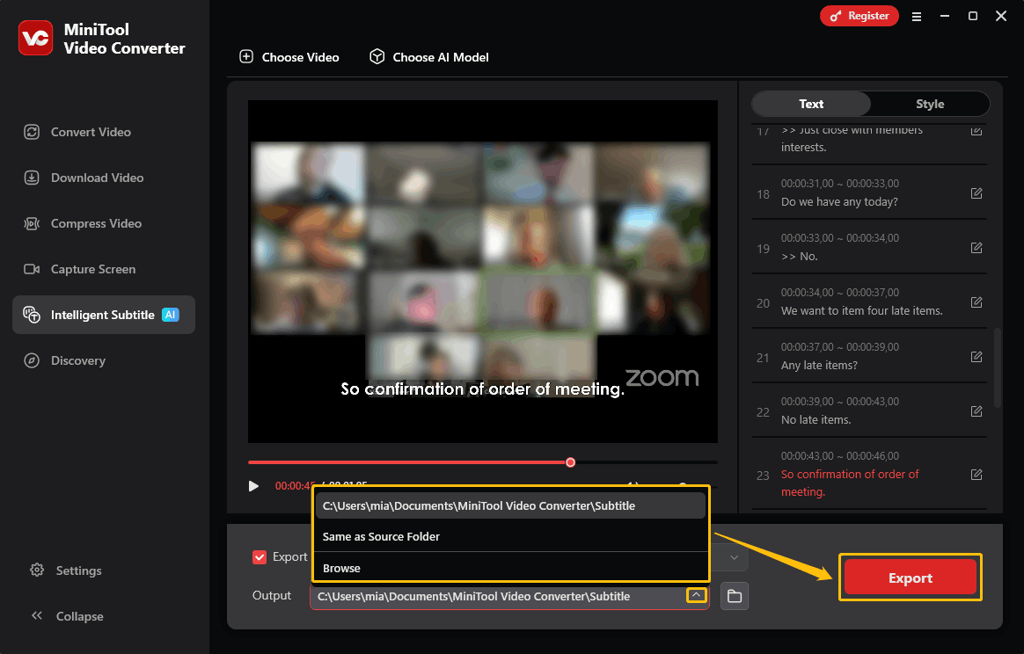The height and width of the screenshot is (654, 1024).
Task: Select Intelligent Subtitle in the sidebar
Action: pos(97,315)
